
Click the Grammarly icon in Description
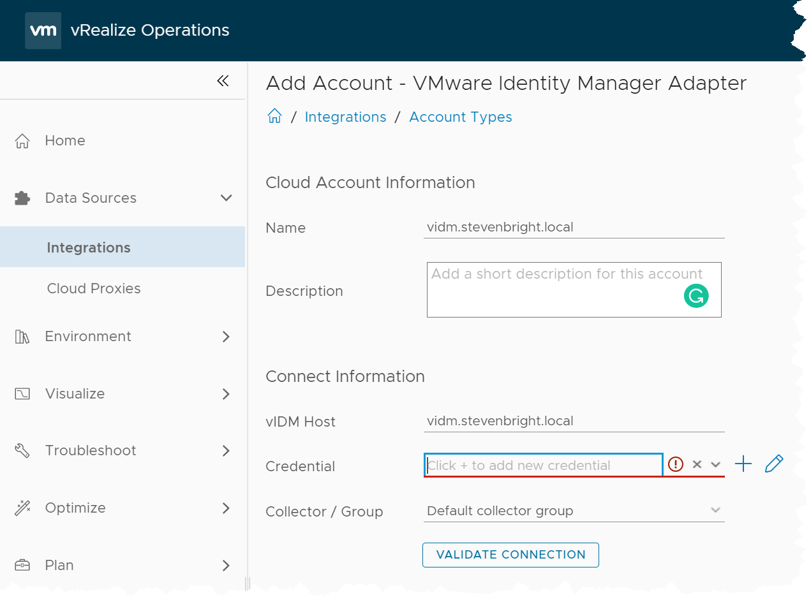(696, 296)
